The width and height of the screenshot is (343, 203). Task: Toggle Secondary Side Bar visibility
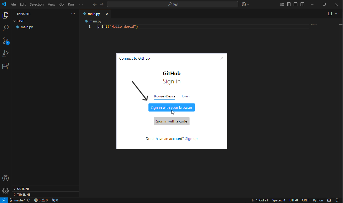click(x=302, y=4)
